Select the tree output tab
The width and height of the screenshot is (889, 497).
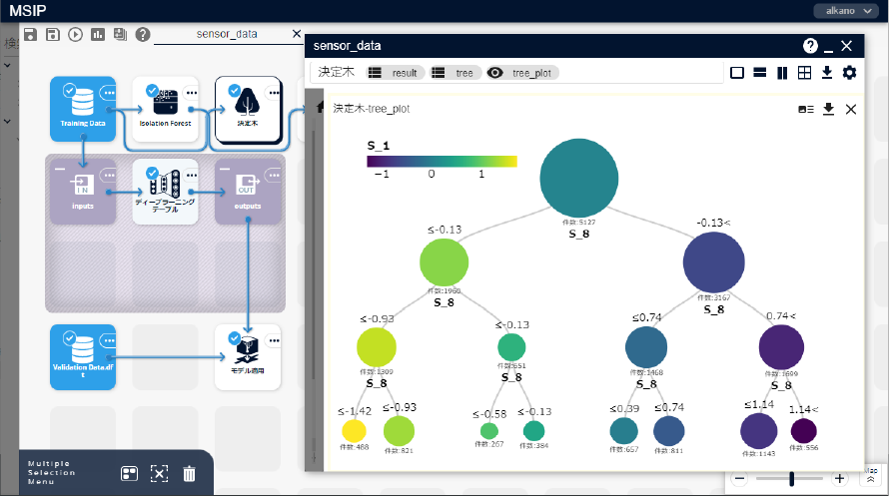coord(455,73)
